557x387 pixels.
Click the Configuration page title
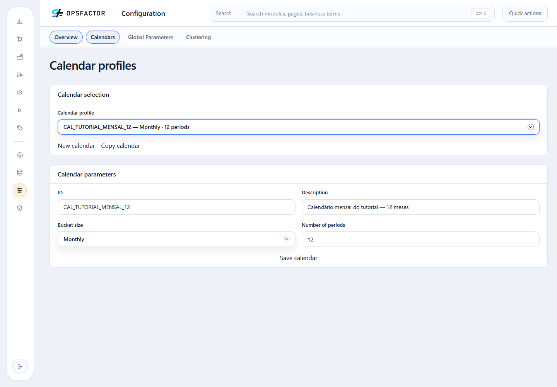[x=143, y=14]
